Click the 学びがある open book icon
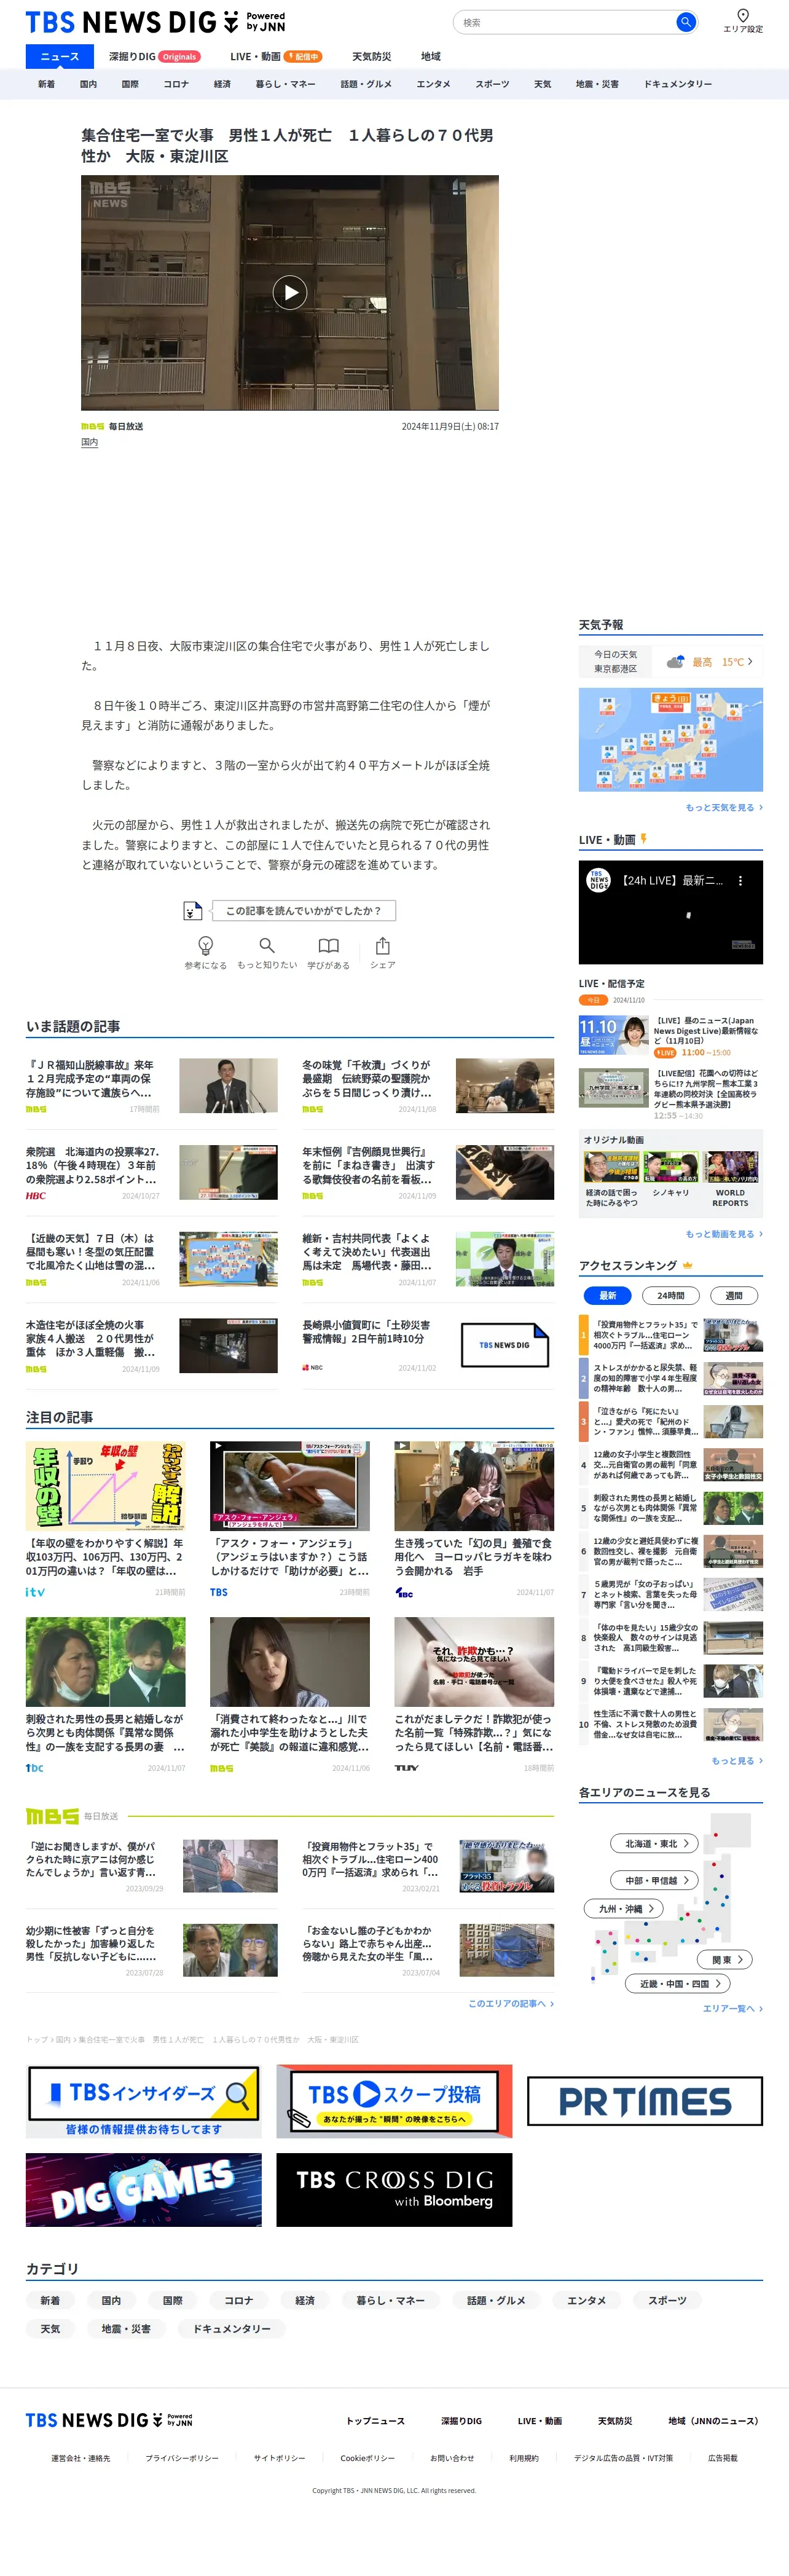 pyautogui.click(x=328, y=945)
